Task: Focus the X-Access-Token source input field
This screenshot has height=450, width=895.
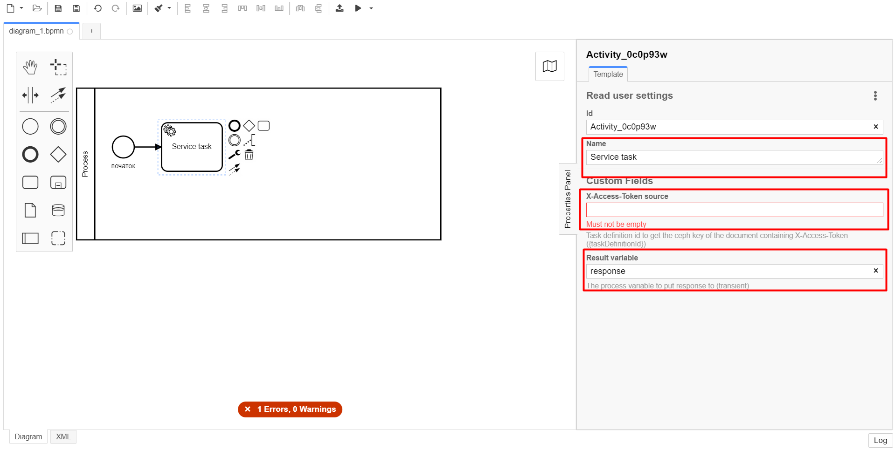Action: pos(735,210)
